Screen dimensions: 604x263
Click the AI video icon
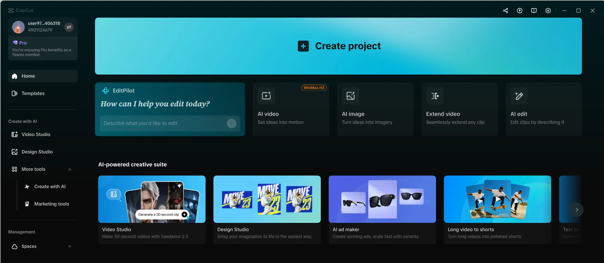pyautogui.click(x=266, y=96)
